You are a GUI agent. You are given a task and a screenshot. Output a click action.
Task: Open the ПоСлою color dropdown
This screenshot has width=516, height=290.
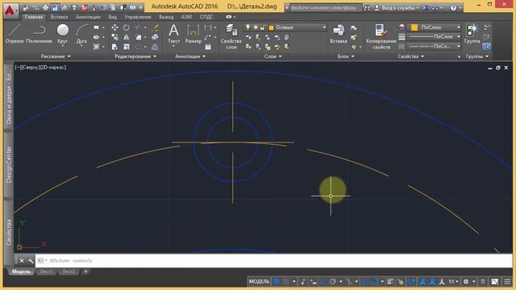[459, 27]
